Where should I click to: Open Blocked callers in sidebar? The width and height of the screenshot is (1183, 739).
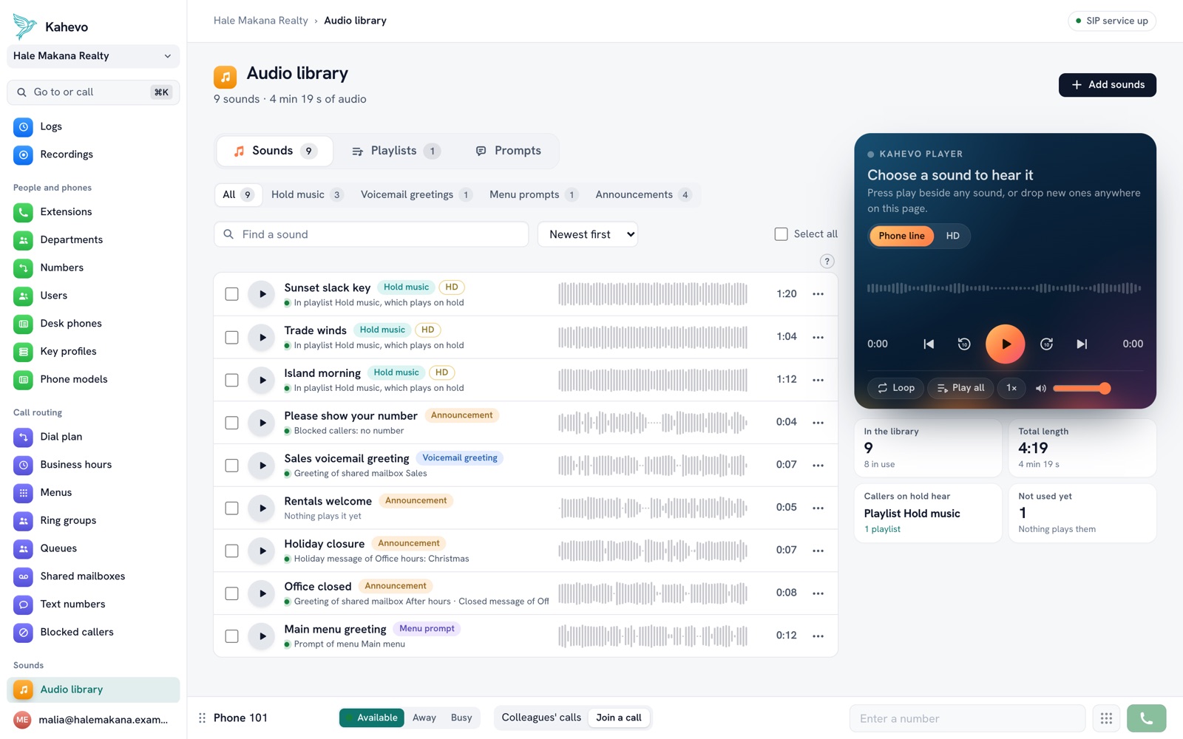click(x=93, y=632)
